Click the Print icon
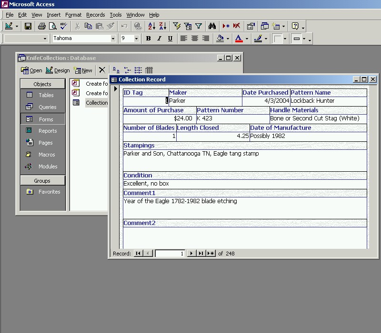 pyautogui.click(x=42, y=26)
